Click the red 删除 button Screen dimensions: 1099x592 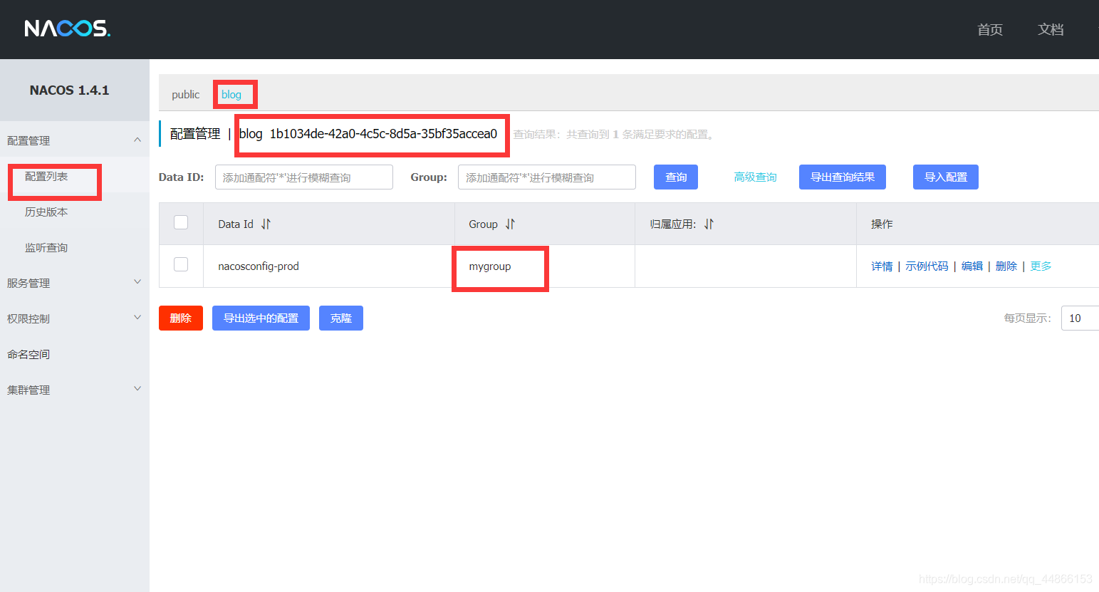(181, 318)
